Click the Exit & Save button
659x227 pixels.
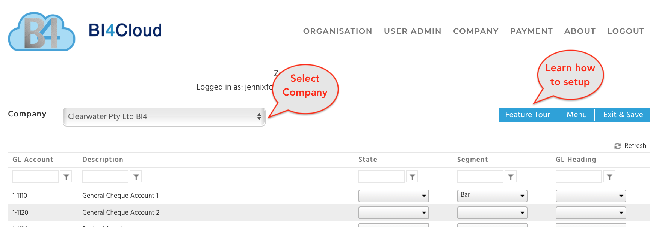coord(623,115)
